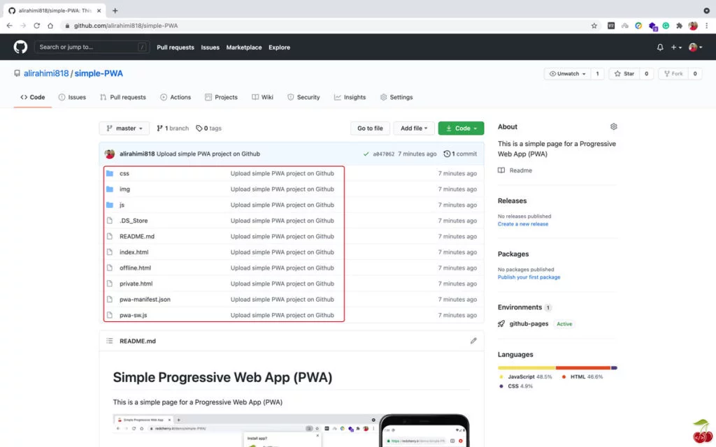Click the README.md outline list icon
This screenshot has height=447, width=716.
pos(110,341)
